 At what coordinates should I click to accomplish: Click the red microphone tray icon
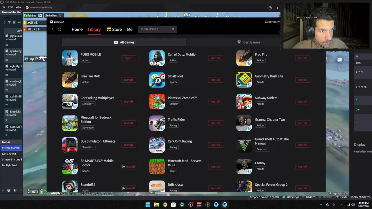click(334, 205)
